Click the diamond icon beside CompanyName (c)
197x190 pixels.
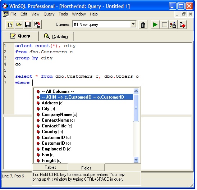coord(38,114)
